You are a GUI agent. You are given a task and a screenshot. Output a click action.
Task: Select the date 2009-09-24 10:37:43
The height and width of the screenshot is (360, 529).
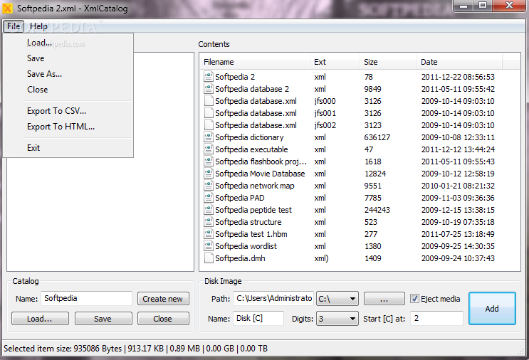click(458, 258)
